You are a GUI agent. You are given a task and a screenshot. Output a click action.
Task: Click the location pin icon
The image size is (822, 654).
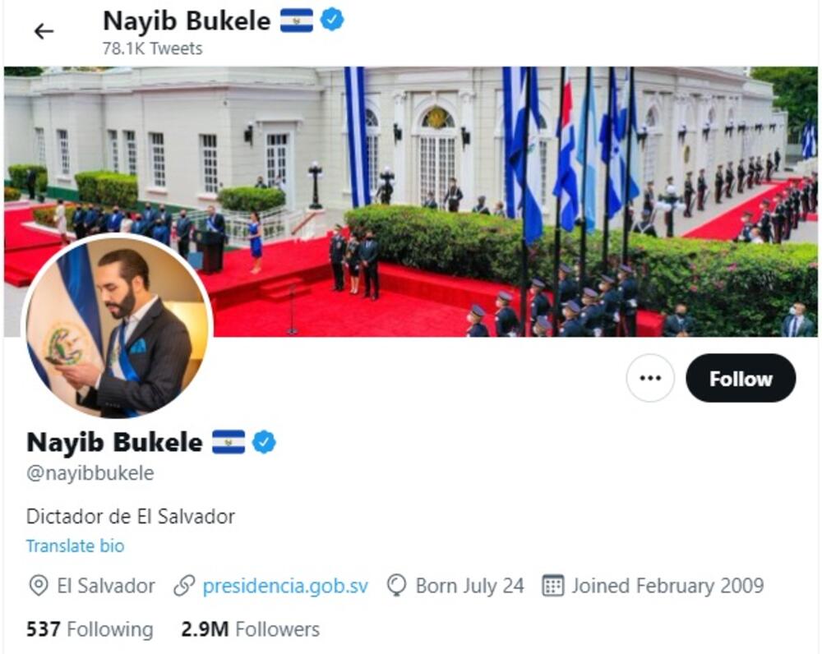(39, 585)
